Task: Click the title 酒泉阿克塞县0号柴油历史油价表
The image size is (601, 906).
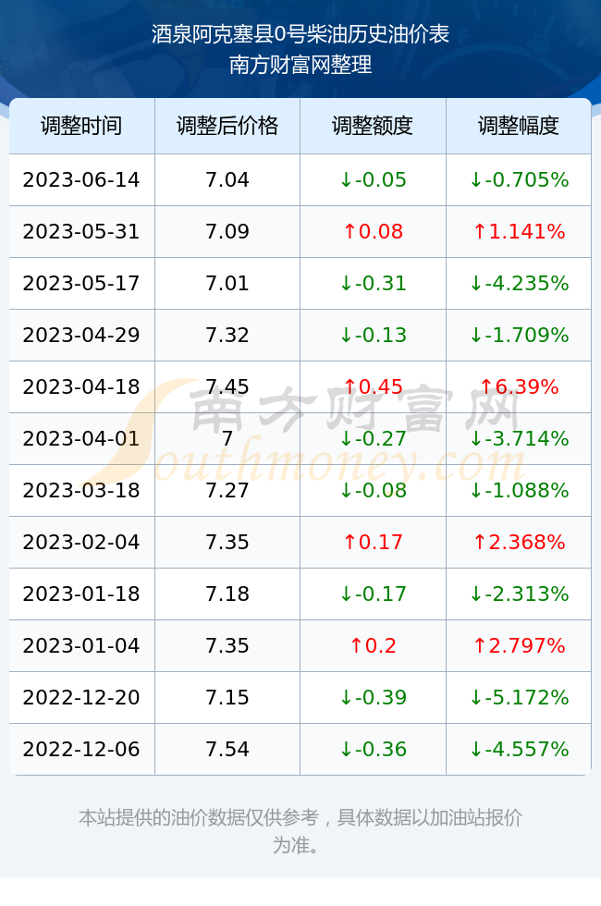Action: coord(300,34)
